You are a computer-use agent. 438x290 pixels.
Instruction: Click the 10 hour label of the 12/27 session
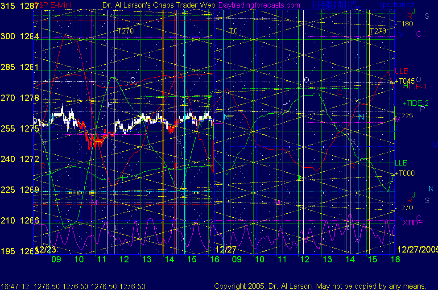pos(260,259)
